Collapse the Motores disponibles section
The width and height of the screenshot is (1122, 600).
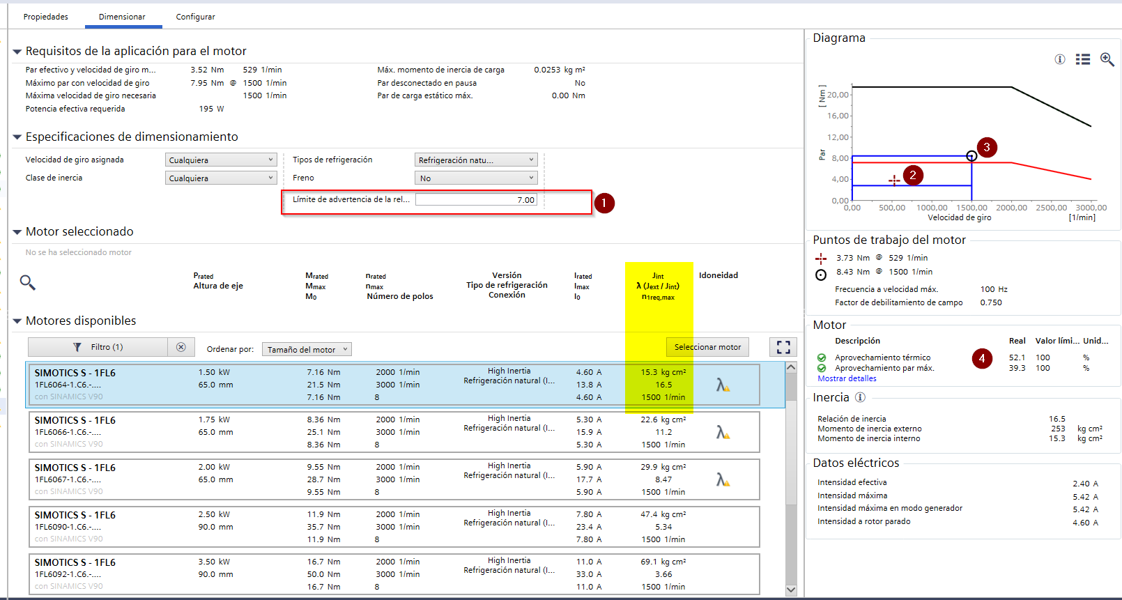pos(17,321)
